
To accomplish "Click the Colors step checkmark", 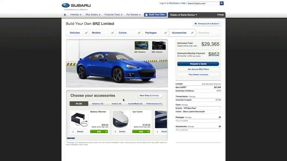I will (139, 33).
